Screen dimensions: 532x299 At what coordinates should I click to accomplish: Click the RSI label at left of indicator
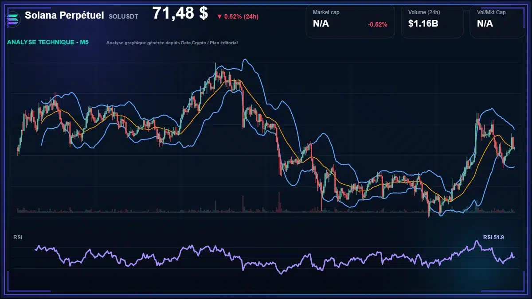[x=18, y=237]
